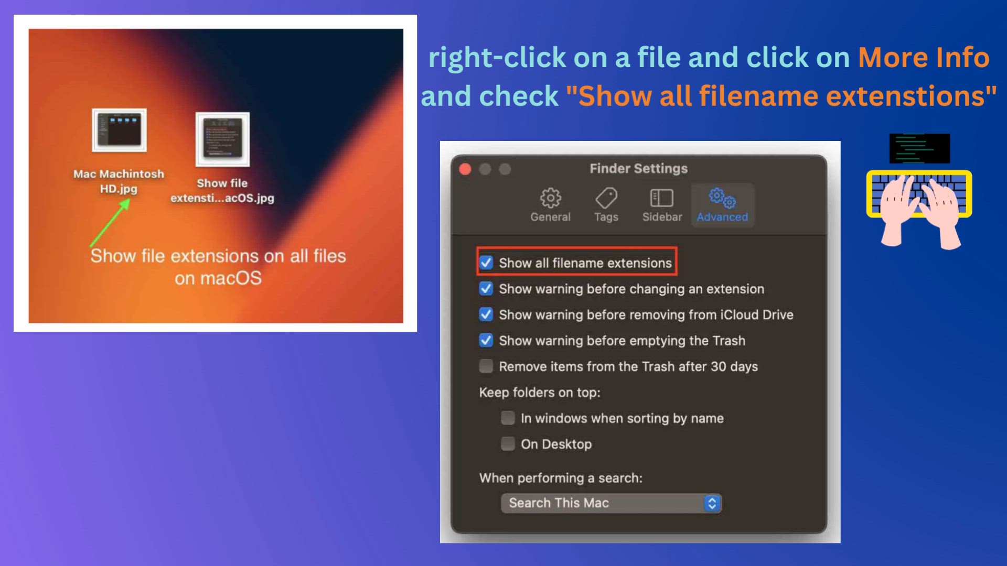
Task: Click the Mac Machintosh HD.jpg filename label
Action: point(119,181)
